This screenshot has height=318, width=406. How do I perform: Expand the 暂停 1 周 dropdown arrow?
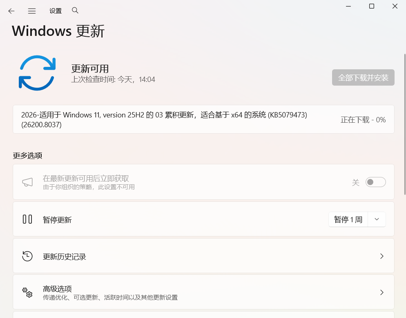click(377, 219)
